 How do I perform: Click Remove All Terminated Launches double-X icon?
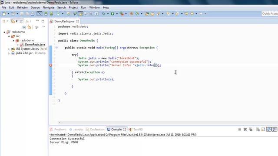tap(251, 130)
